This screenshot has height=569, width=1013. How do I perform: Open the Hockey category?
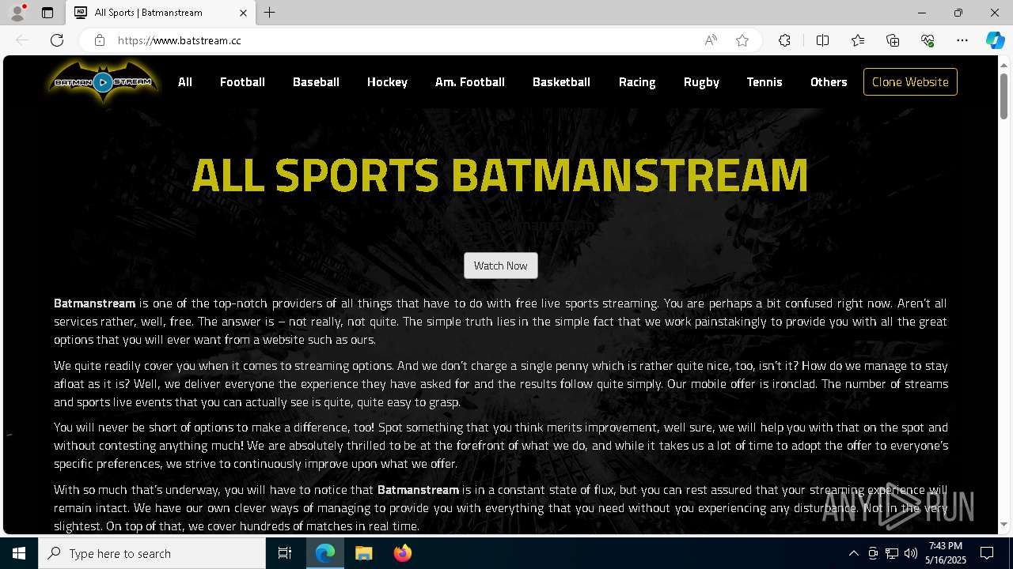point(387,82)
